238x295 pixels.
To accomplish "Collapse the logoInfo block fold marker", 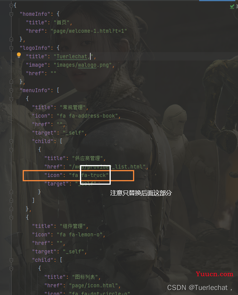I will (x=11, y=48).
